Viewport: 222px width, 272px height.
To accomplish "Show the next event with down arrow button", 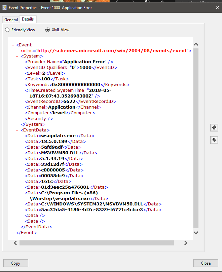I will (x=214, y=140).
